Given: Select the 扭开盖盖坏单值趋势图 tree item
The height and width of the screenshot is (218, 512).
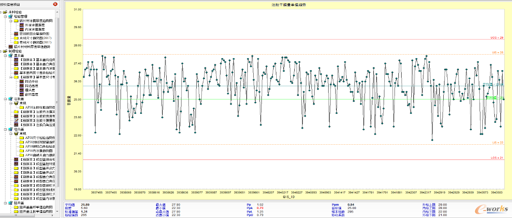Looking at the screenshot, I should coord(36,207).
